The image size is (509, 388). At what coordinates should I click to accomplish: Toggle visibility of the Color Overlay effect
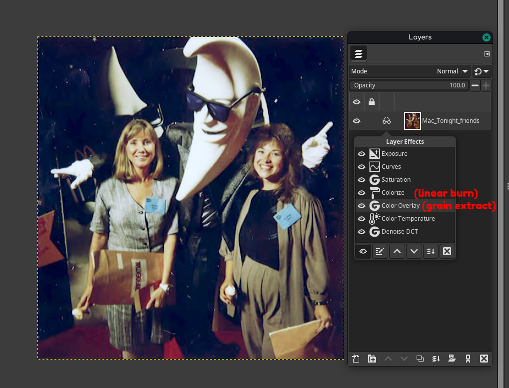pyautogui.click(x=361, y=206)
